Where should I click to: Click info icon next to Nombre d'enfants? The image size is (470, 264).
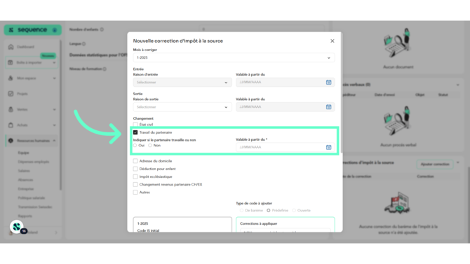click(x=102, y=29)
